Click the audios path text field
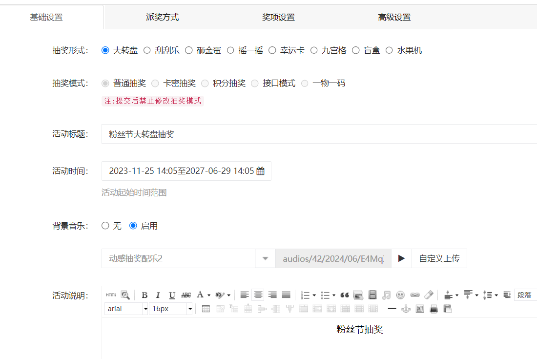 pos(333,258)
